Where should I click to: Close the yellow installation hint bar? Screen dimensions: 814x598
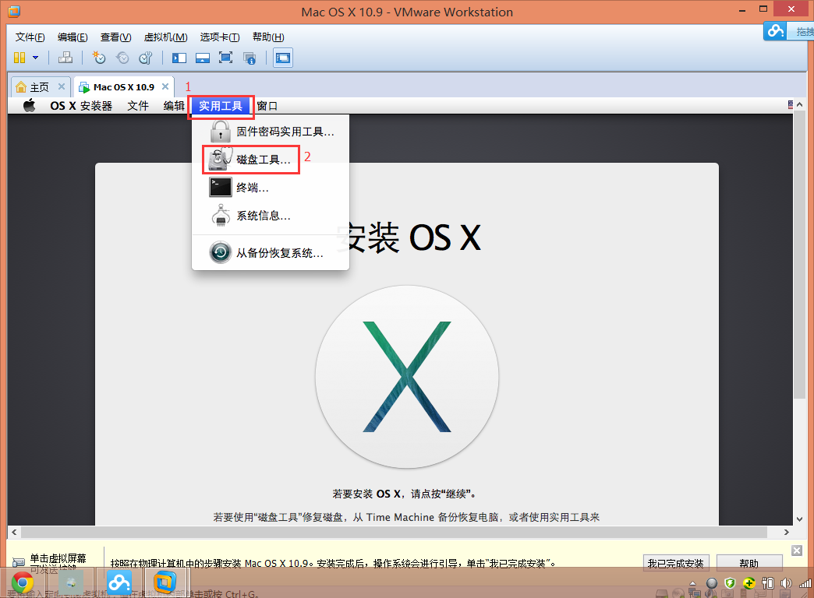[797, 551]
